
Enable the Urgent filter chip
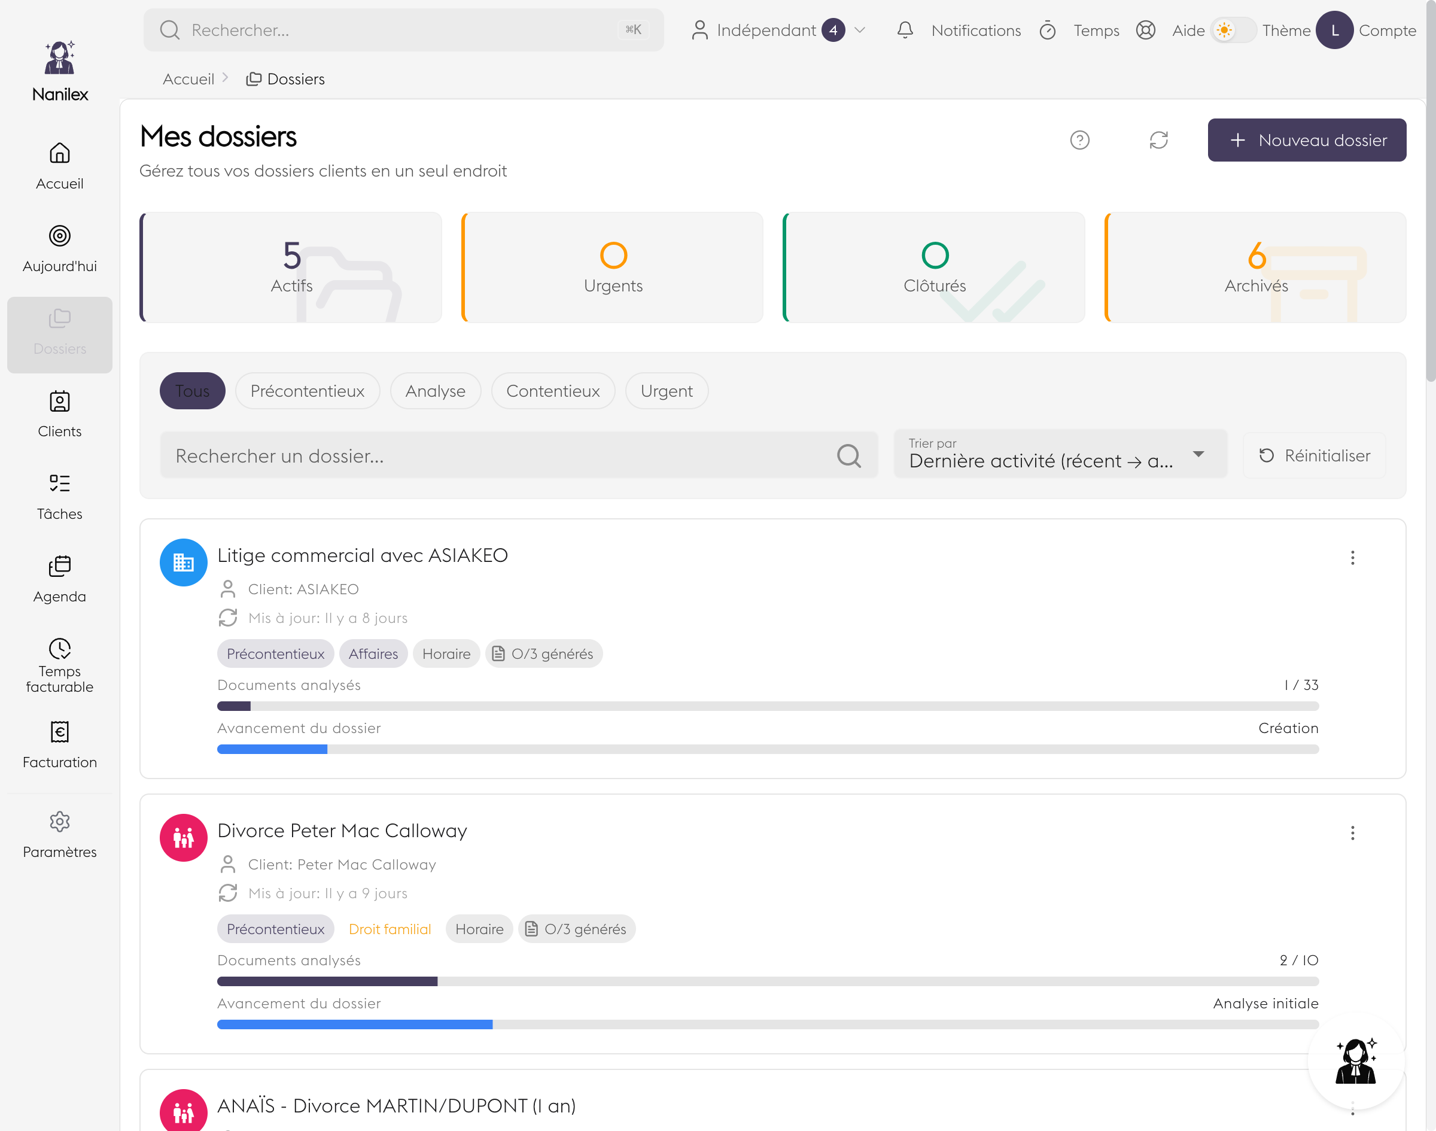coord(666,391)
